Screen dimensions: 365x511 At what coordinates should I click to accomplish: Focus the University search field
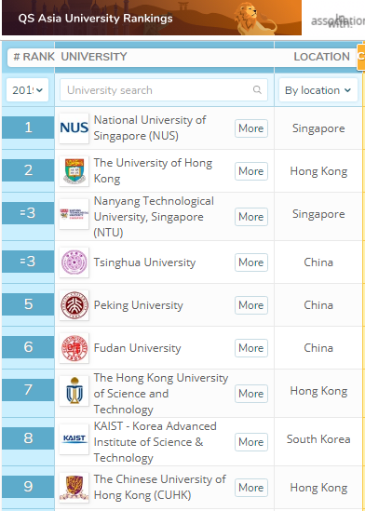click(x=164, y=90)
